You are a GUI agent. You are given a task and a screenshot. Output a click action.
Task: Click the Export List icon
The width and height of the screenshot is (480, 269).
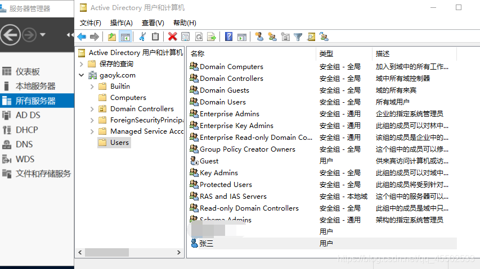coord(212,37)
